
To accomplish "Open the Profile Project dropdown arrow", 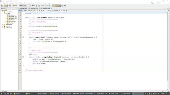I will pyautogui.click(x=51, y=6).
